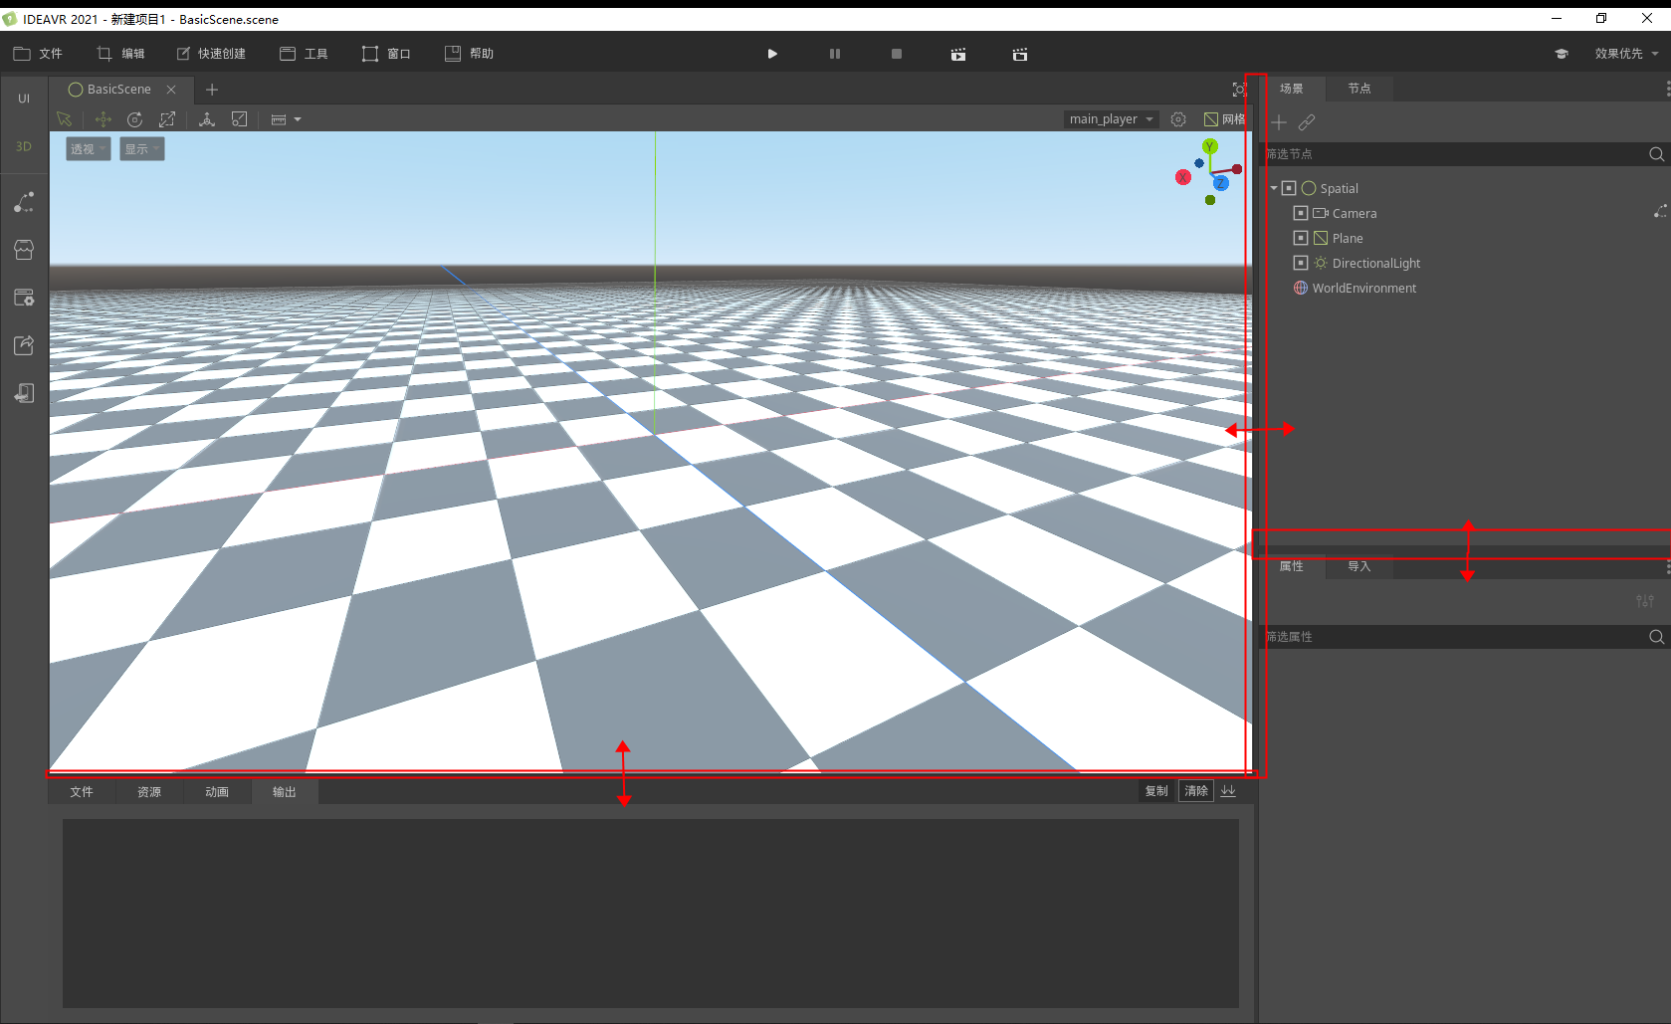Pause the running scene
The width and height of the screenshot is (1671, 1024).
click(835, 54)
